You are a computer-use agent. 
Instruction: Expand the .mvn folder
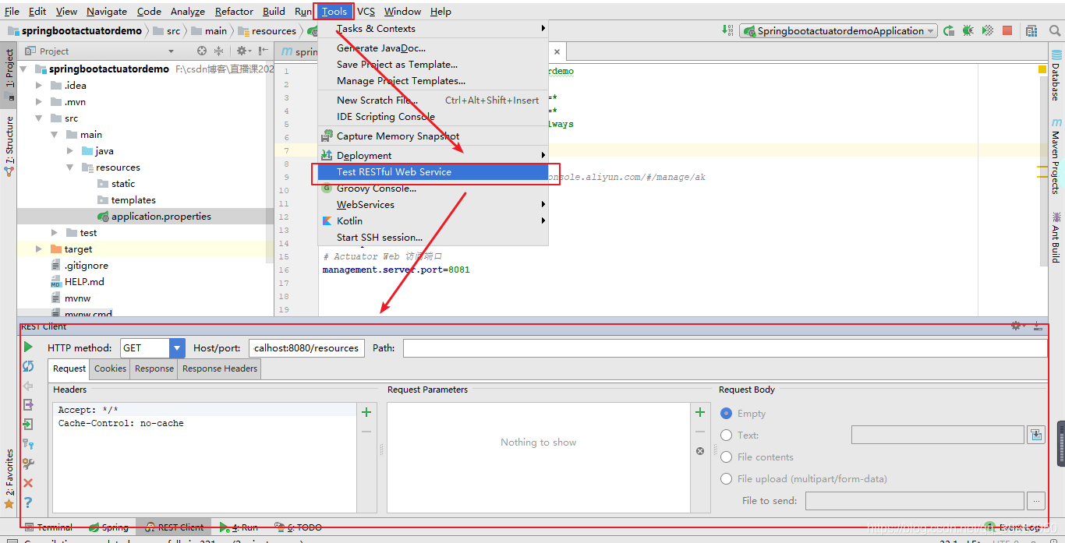click(39, 101)
